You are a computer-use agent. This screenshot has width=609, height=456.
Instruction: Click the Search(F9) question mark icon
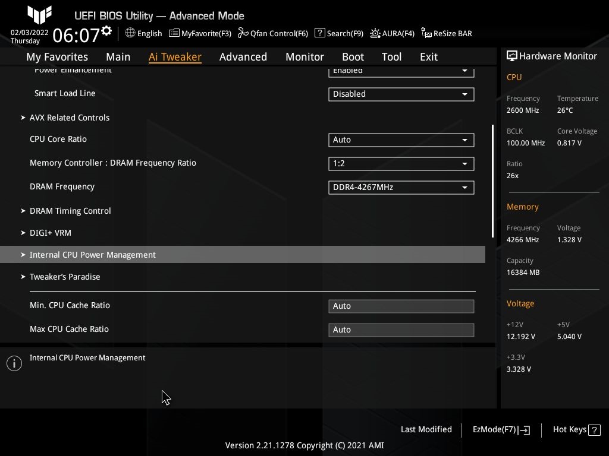coord(319,33)
